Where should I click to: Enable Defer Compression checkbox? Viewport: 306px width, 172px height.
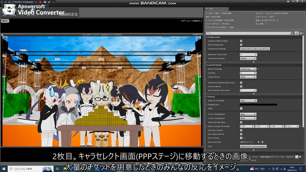241,45
